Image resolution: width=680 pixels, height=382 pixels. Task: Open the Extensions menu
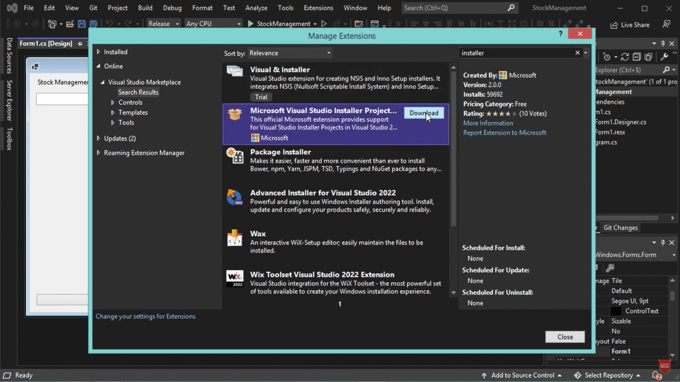(318, 8)
